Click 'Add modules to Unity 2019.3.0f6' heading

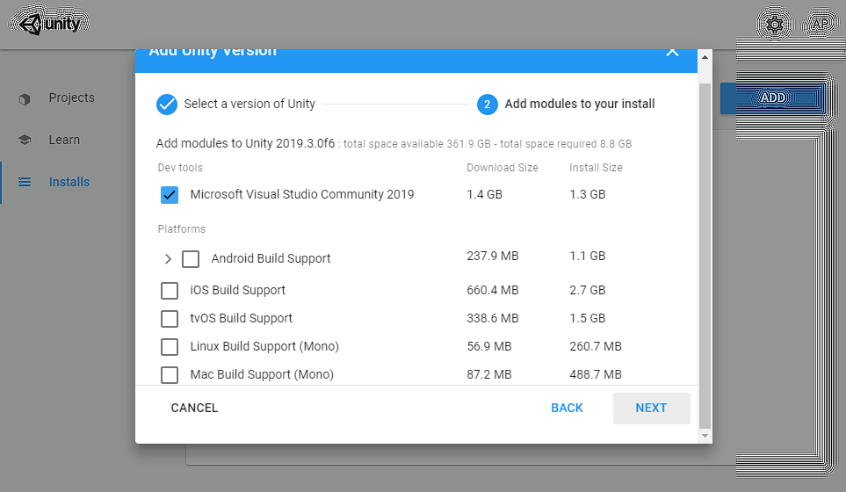click(x=245, y=143)
